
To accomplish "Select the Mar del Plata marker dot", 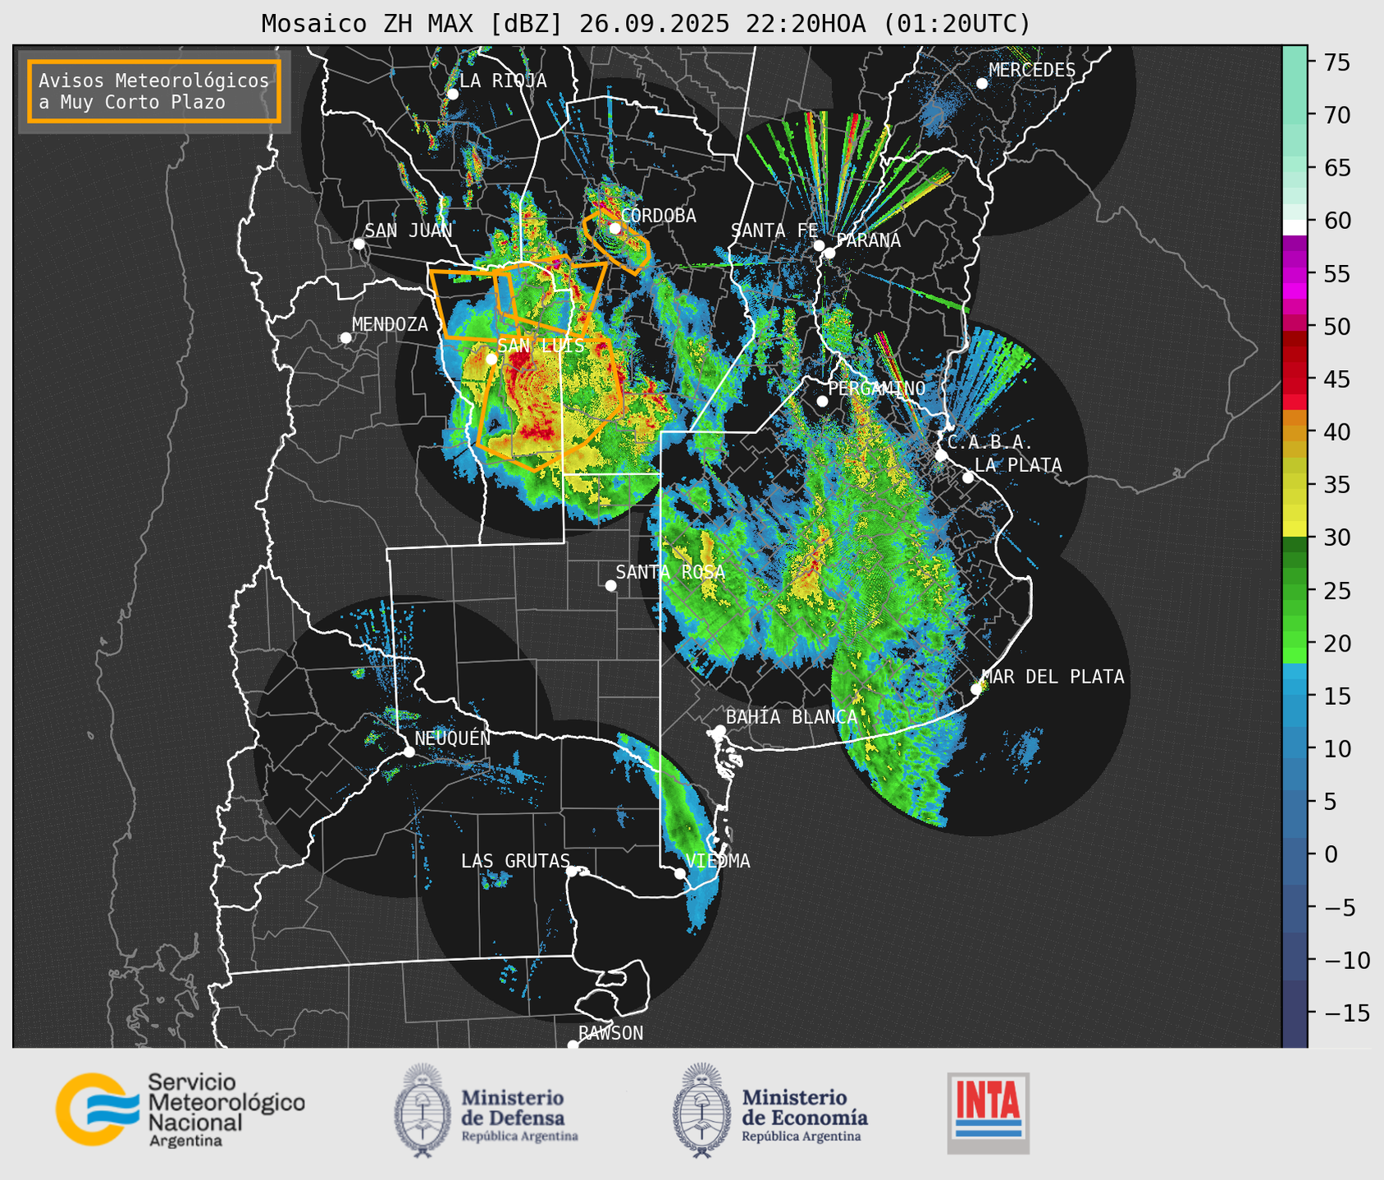I will [976, 688].
